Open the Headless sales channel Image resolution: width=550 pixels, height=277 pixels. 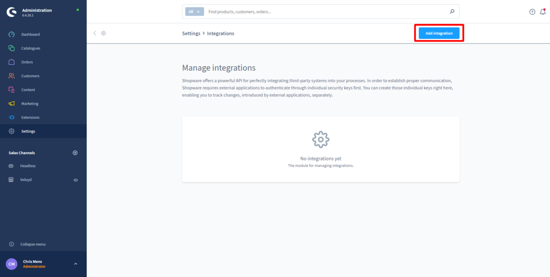pyautogui.click(x=27, y=166)
